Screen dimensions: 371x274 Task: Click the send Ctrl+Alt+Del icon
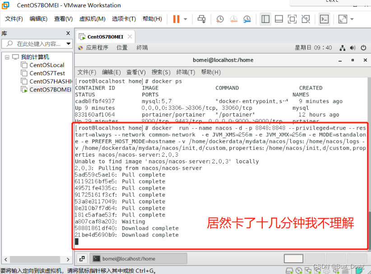click(x=202, y=19)
